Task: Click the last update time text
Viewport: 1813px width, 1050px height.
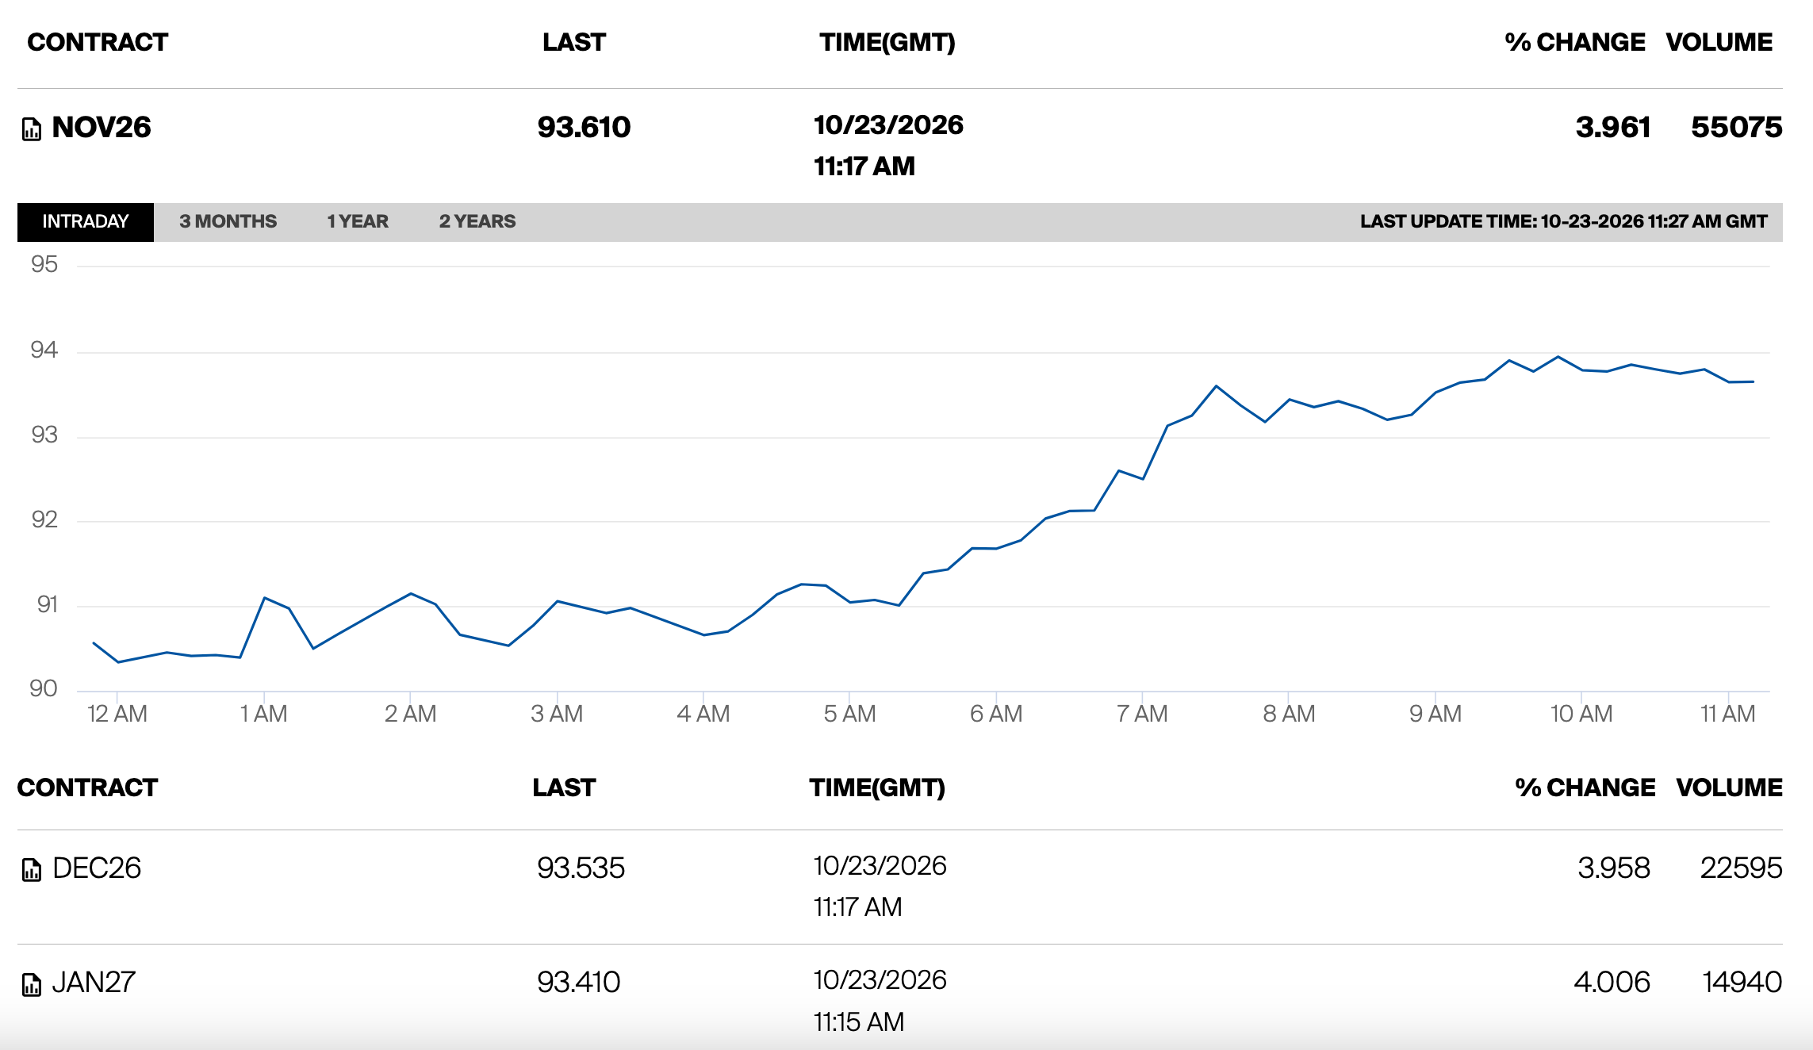Action: (x=1564, y=221)
